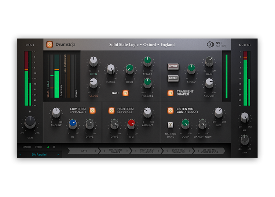275x197 pixels.
Task: Select the Listen Mic Compressor order block
Action: (x=209, y=151)
